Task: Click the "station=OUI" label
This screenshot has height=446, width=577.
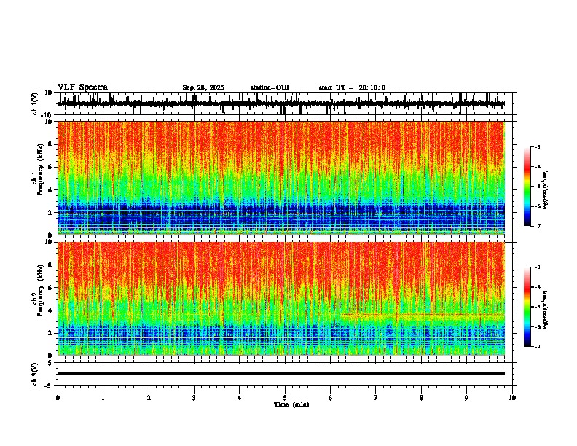Action: [270, 87]
